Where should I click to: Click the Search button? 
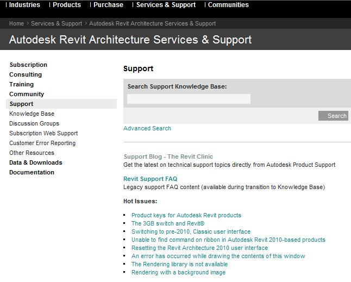pyautogui.click(x=333, y=116)
